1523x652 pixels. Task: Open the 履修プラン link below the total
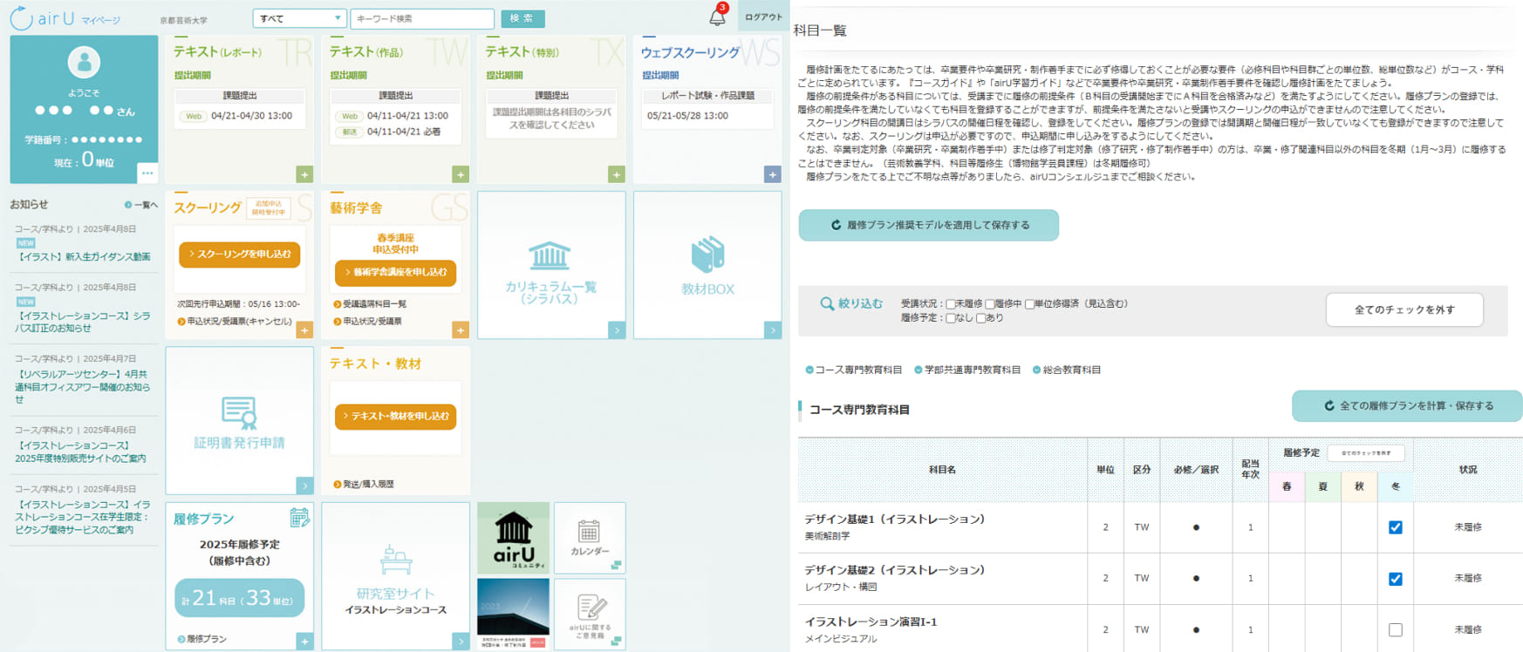[x=202, y=639]
